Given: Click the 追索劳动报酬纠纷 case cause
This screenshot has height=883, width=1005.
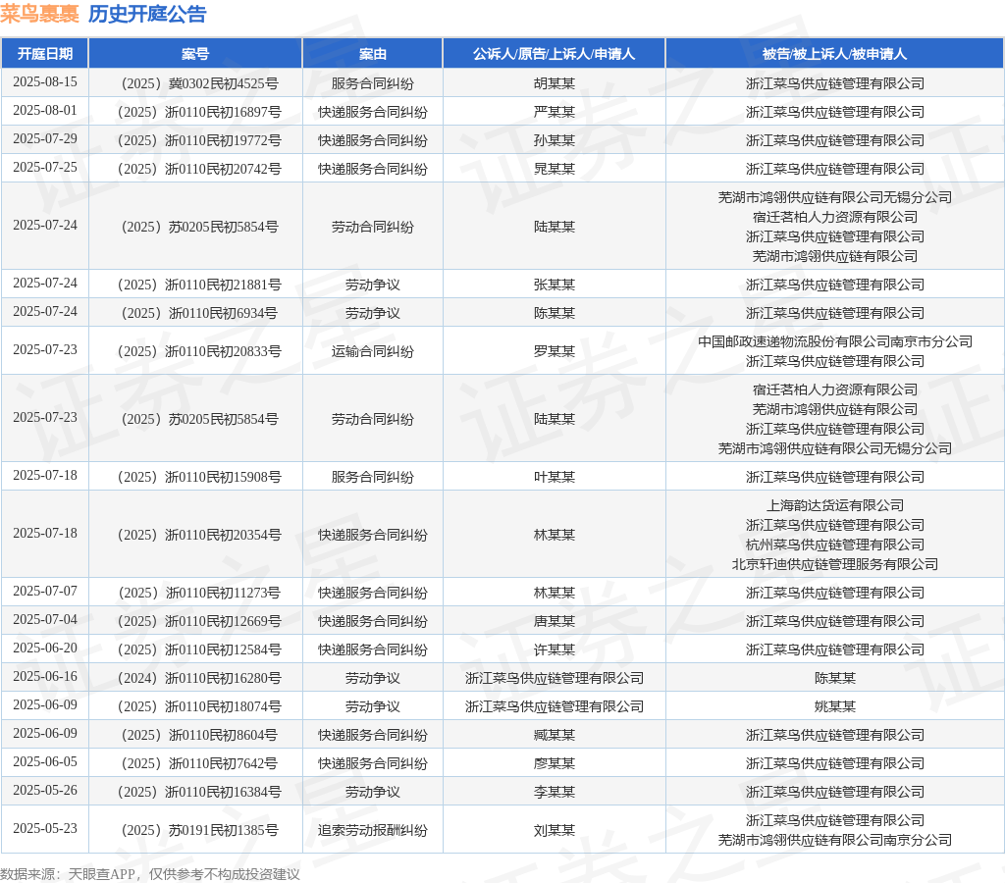Looking at the screenshot, I should coord(372,830).
